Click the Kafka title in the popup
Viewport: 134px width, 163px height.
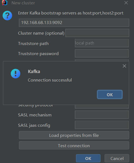click(x=34, y=71)
